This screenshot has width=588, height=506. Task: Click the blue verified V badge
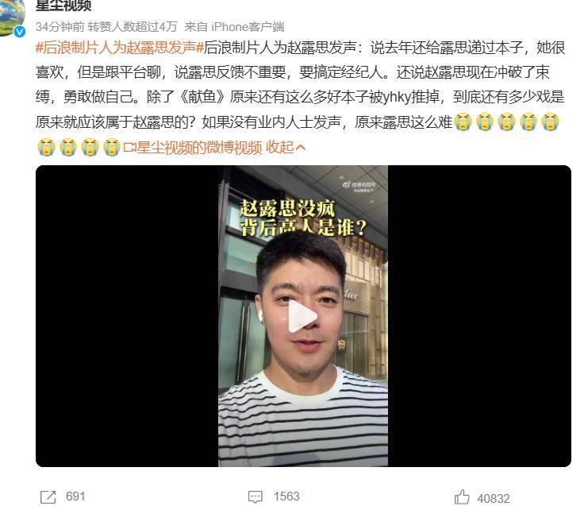point(20,32)
